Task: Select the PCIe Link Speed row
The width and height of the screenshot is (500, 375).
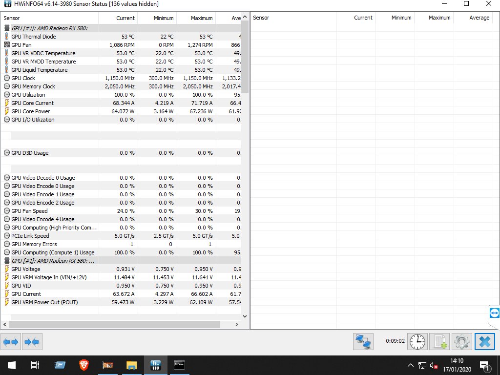Action: click(121, 236)
